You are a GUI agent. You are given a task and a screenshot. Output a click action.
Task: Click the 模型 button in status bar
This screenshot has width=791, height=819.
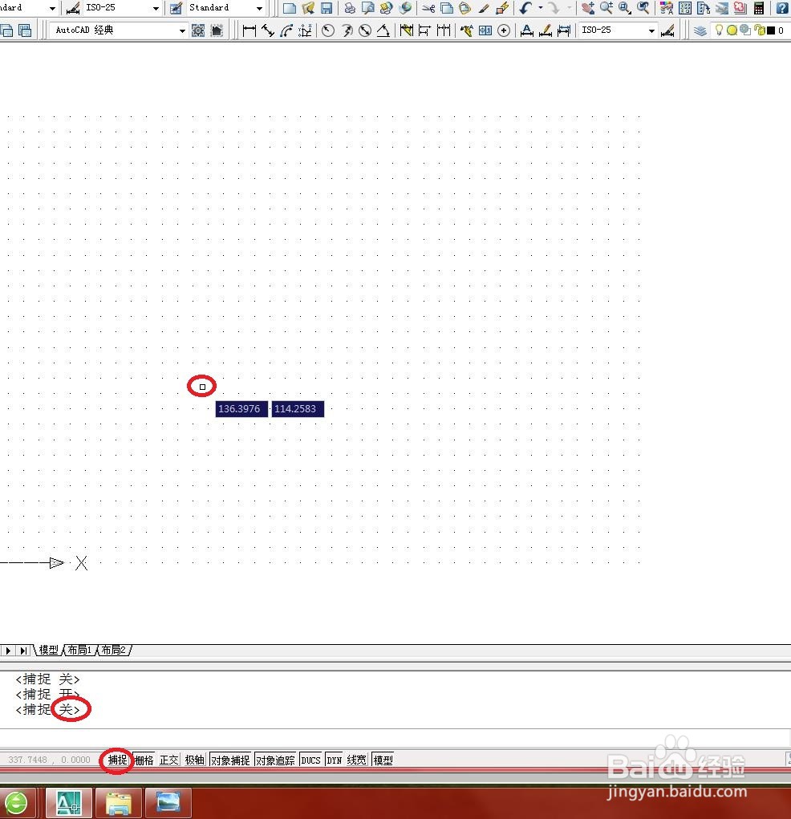(383, 760)
